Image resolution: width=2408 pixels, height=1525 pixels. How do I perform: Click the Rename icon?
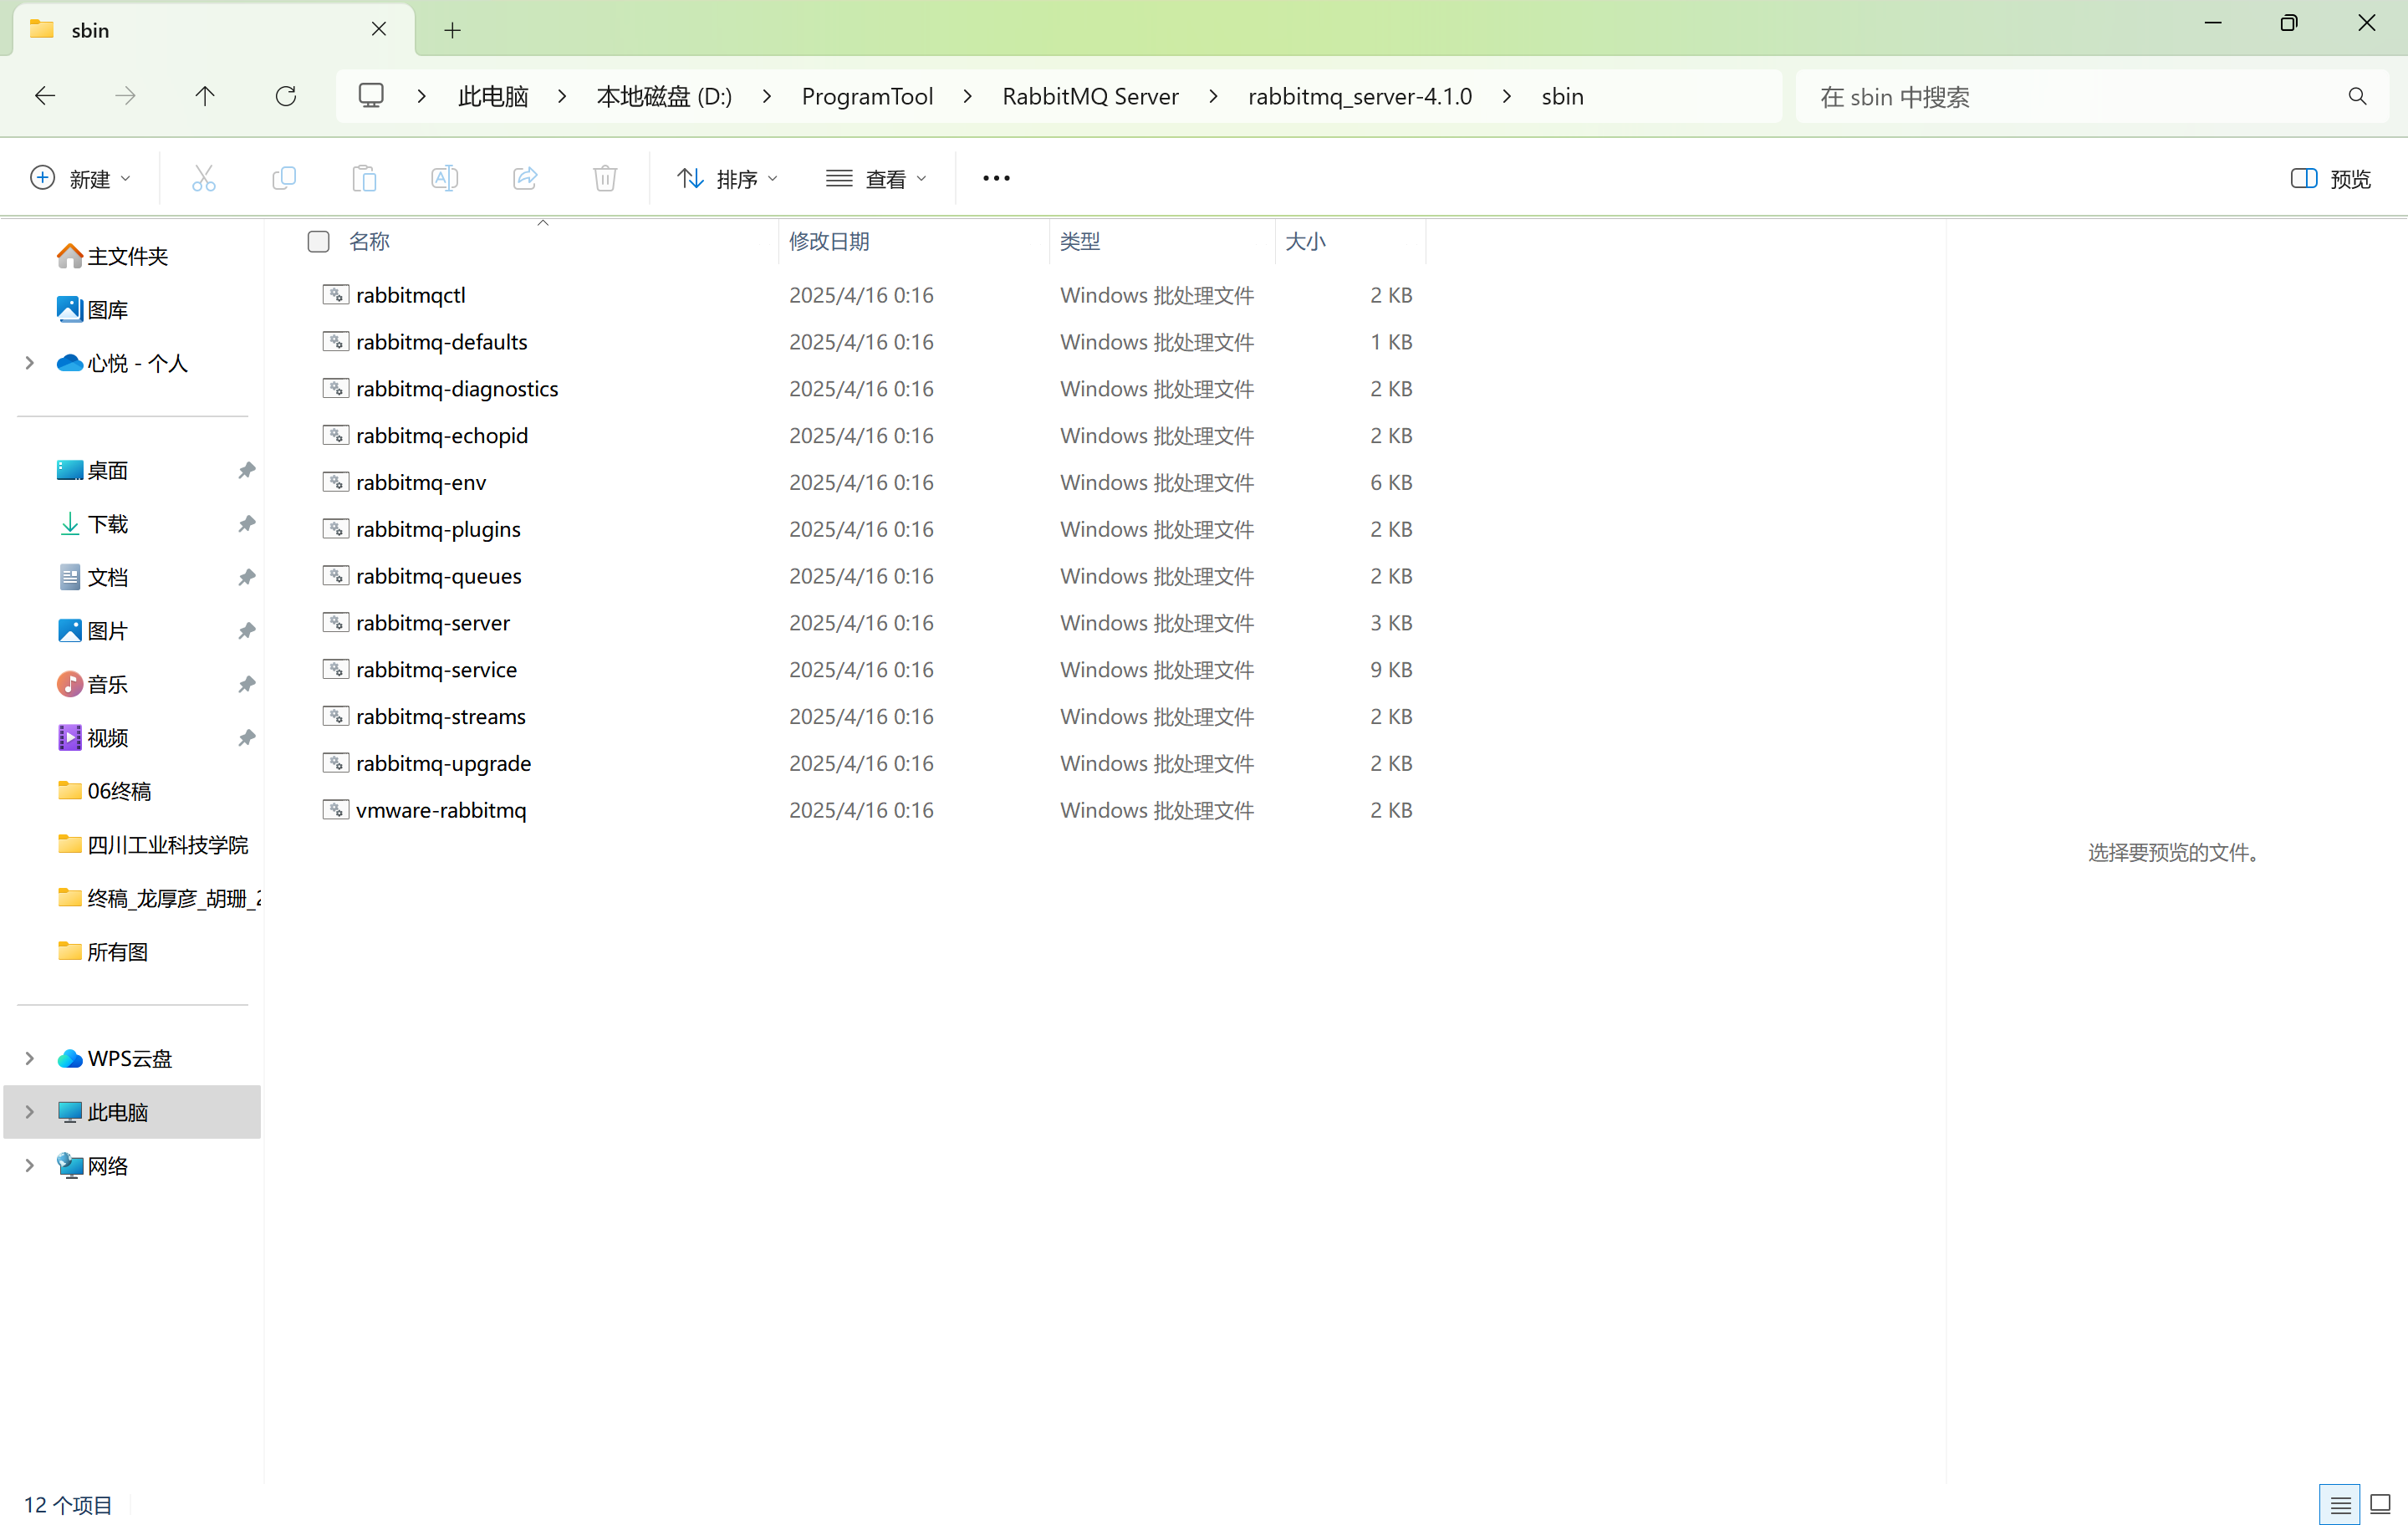[444, 178]
